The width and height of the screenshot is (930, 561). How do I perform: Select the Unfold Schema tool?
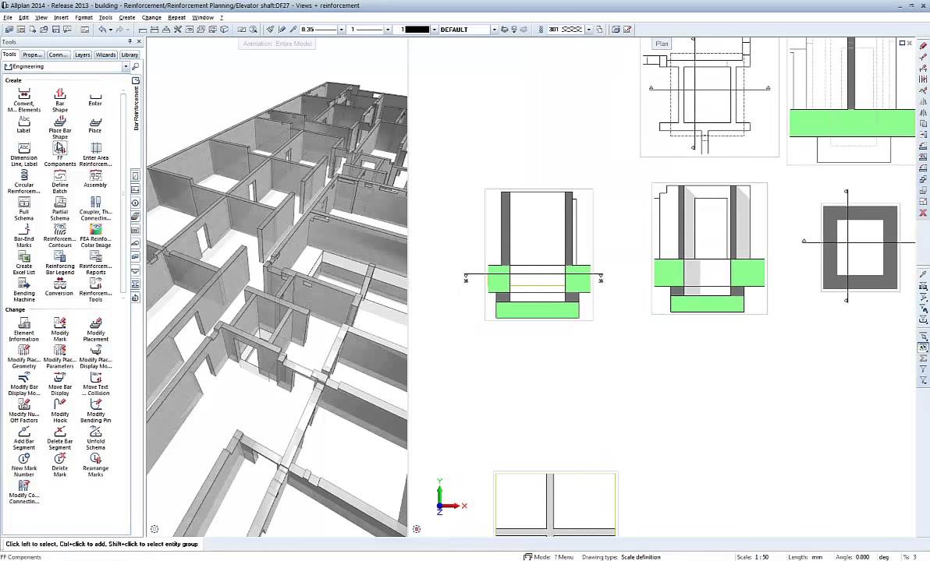95,438
